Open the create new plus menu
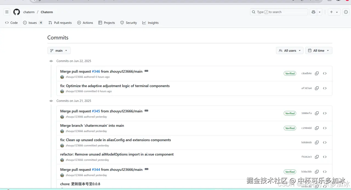 334,12
